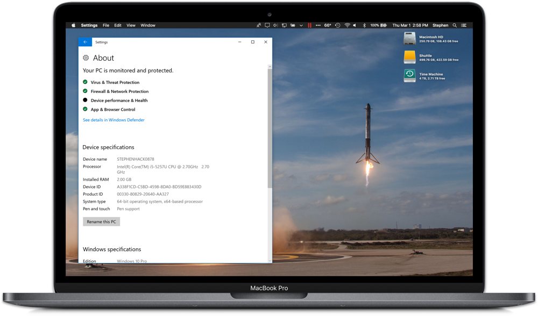The height and width of the screenshot is (316, 538).
Task: Click the Firewall & Network Protection check icon
Action: click(x=85, y=91)
